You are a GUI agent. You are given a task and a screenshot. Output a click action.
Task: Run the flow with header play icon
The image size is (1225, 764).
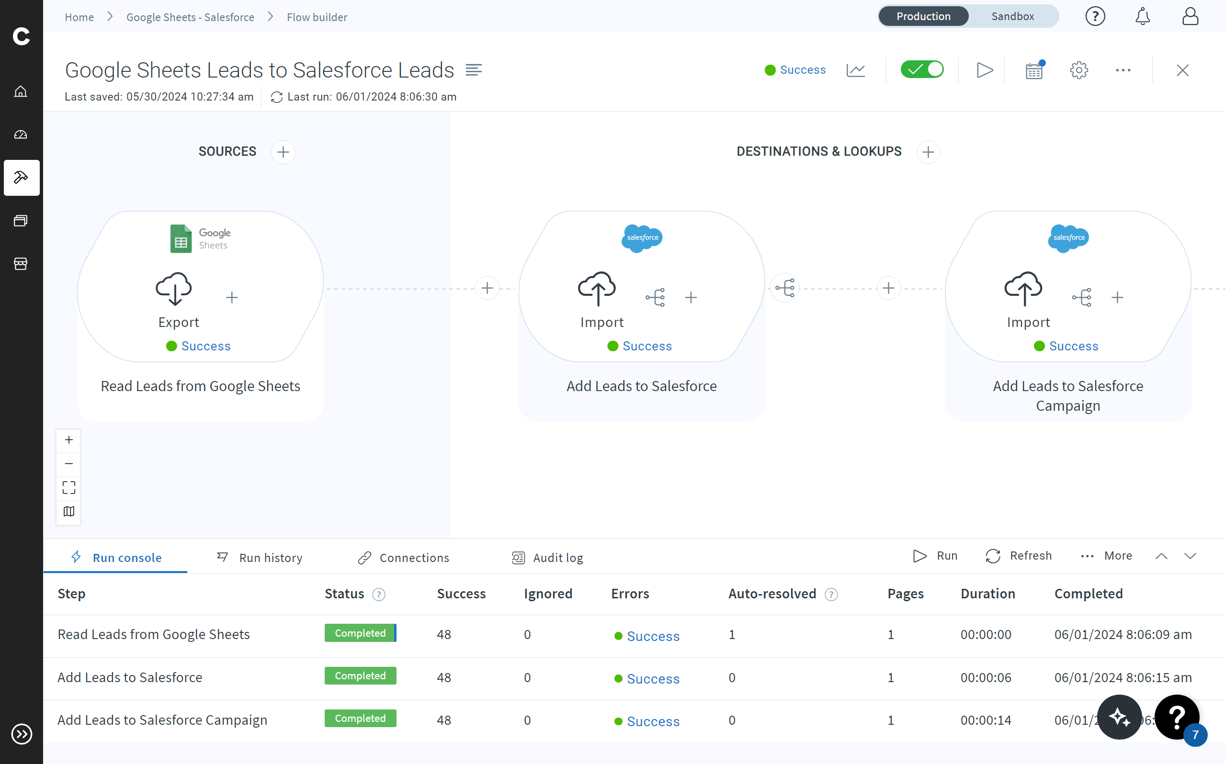pyautogui.click(x=985, y=70)
